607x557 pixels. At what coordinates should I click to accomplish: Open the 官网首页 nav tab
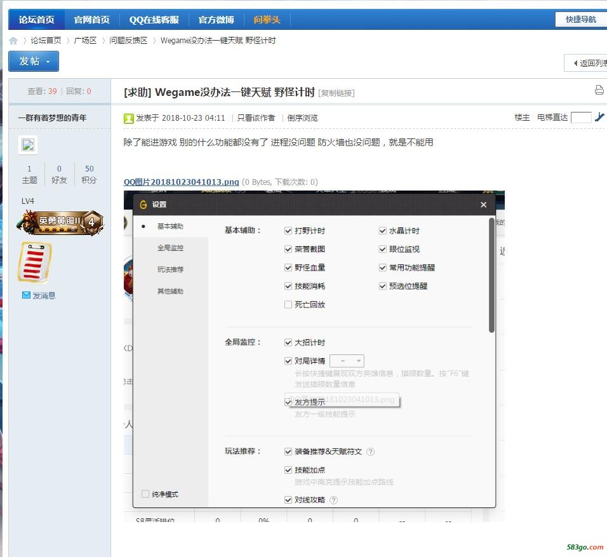coord(91,19)
